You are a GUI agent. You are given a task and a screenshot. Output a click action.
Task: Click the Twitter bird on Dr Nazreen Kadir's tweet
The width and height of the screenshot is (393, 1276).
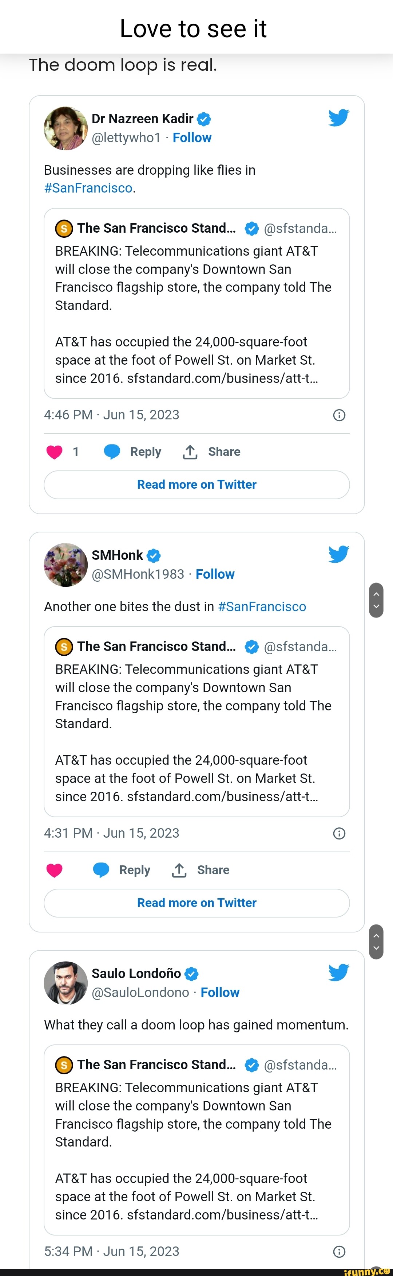coord(339,118)
